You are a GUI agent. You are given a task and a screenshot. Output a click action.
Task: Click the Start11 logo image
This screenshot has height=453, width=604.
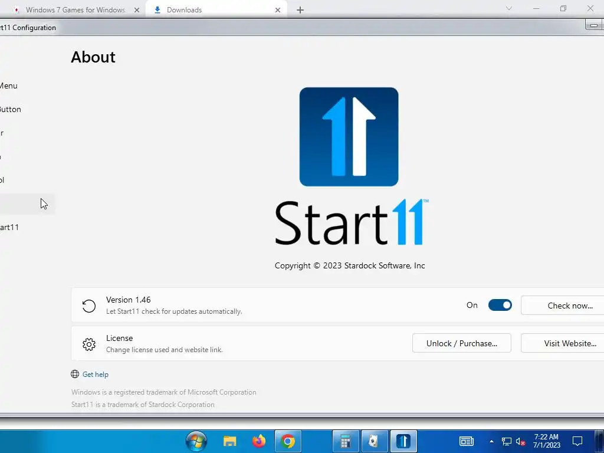tap(349, 137)
